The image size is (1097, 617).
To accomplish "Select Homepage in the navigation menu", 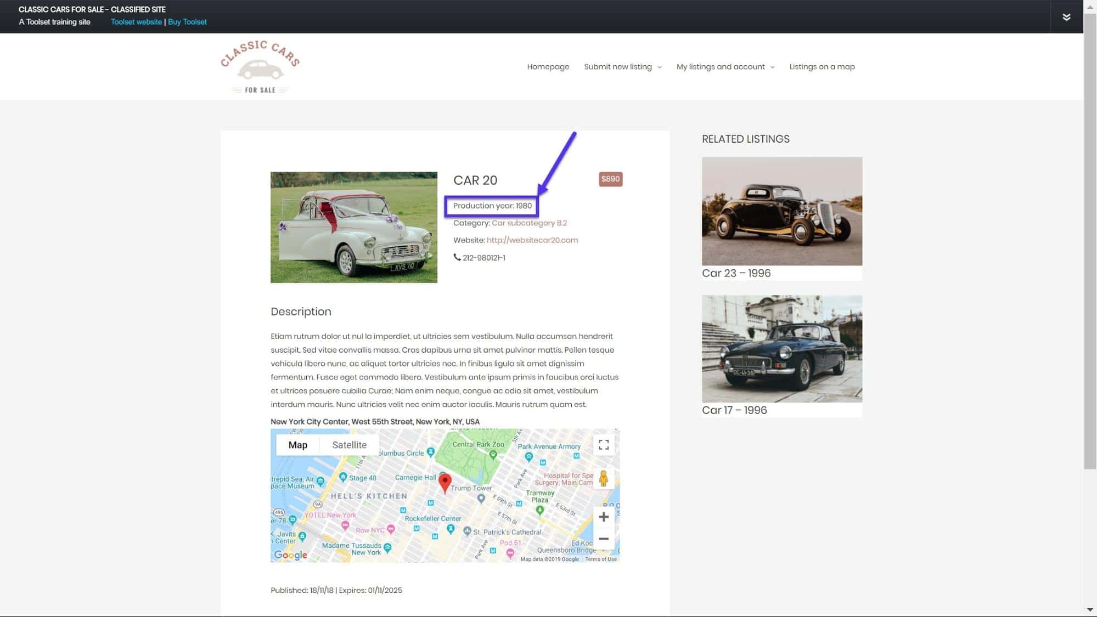I will tap(548, 66).
